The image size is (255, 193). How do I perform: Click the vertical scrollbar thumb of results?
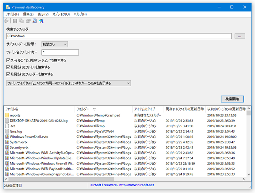tap(249, 113)
